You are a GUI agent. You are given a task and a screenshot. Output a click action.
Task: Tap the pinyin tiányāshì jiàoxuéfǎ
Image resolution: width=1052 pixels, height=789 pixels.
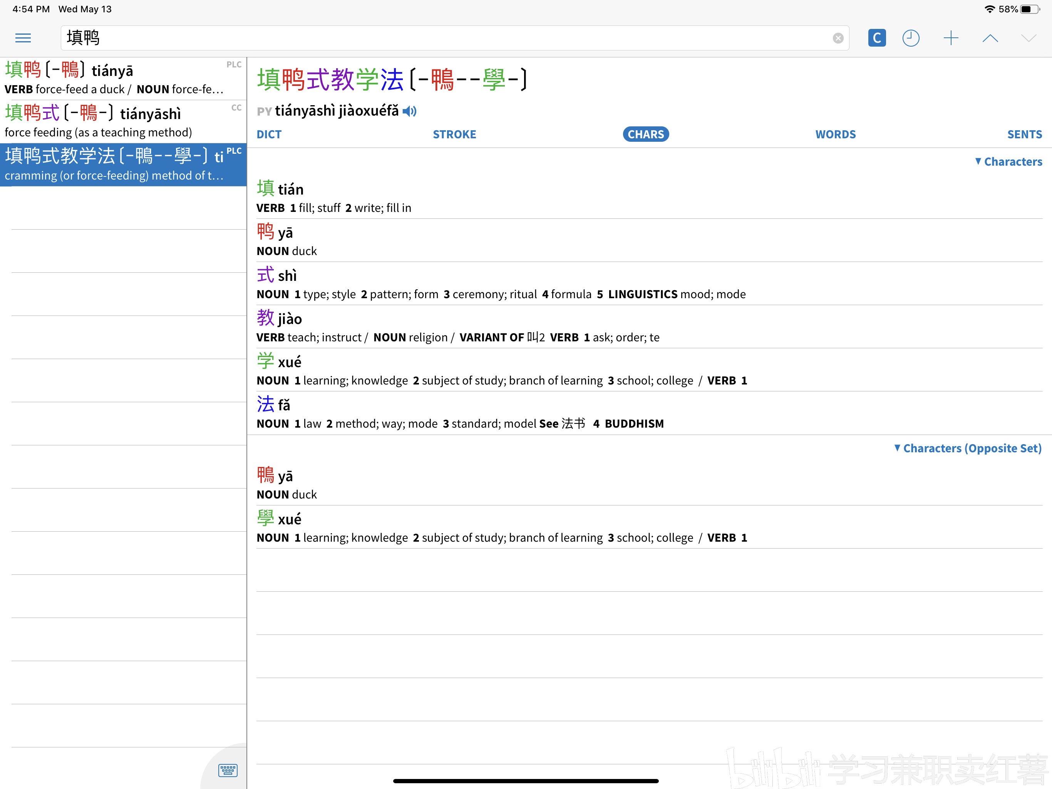[337, 111]
